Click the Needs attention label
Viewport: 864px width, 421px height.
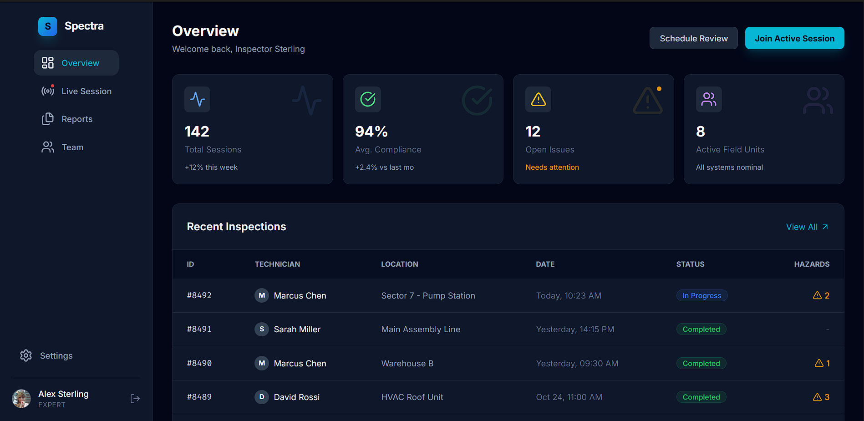[552, 167]
